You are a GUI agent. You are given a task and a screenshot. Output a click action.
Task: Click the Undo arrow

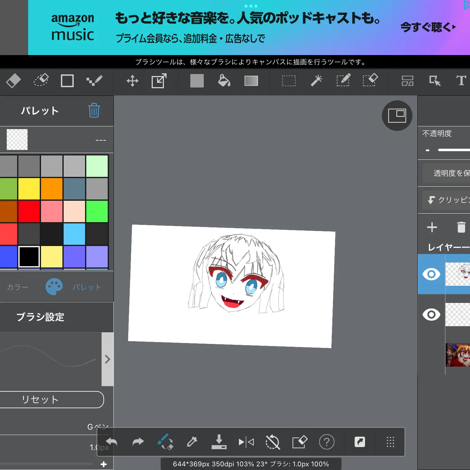112,442
